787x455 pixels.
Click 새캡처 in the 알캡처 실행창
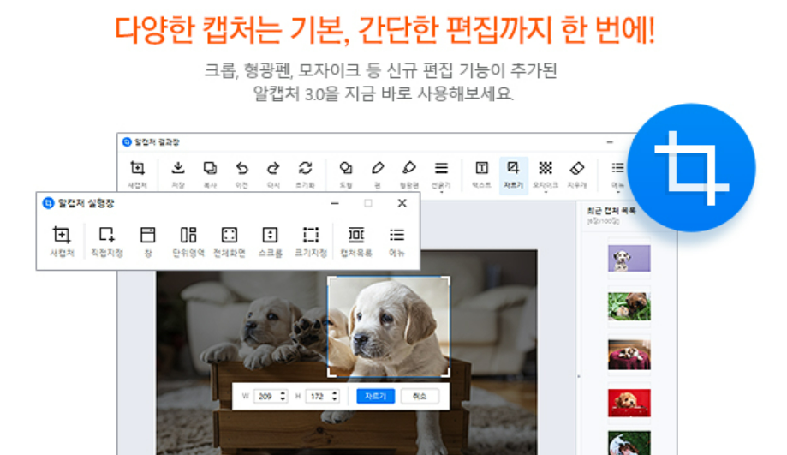pos(62,241)
